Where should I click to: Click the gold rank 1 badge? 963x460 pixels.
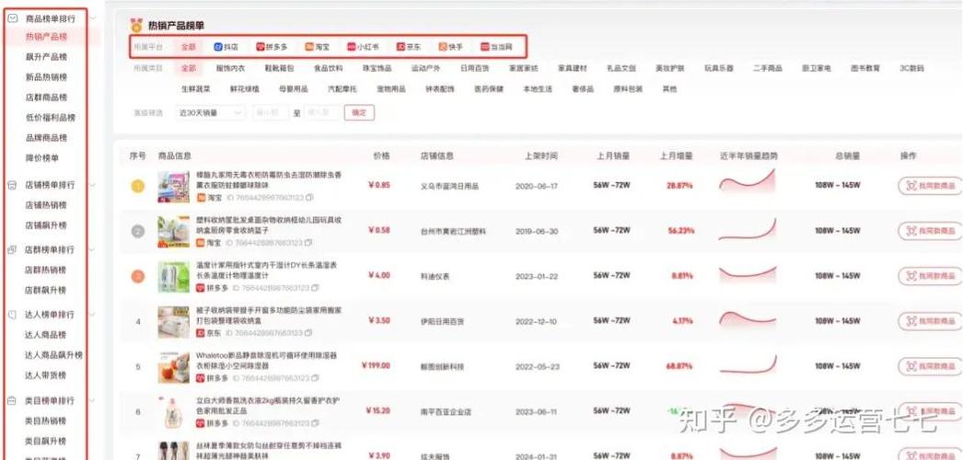138,186
